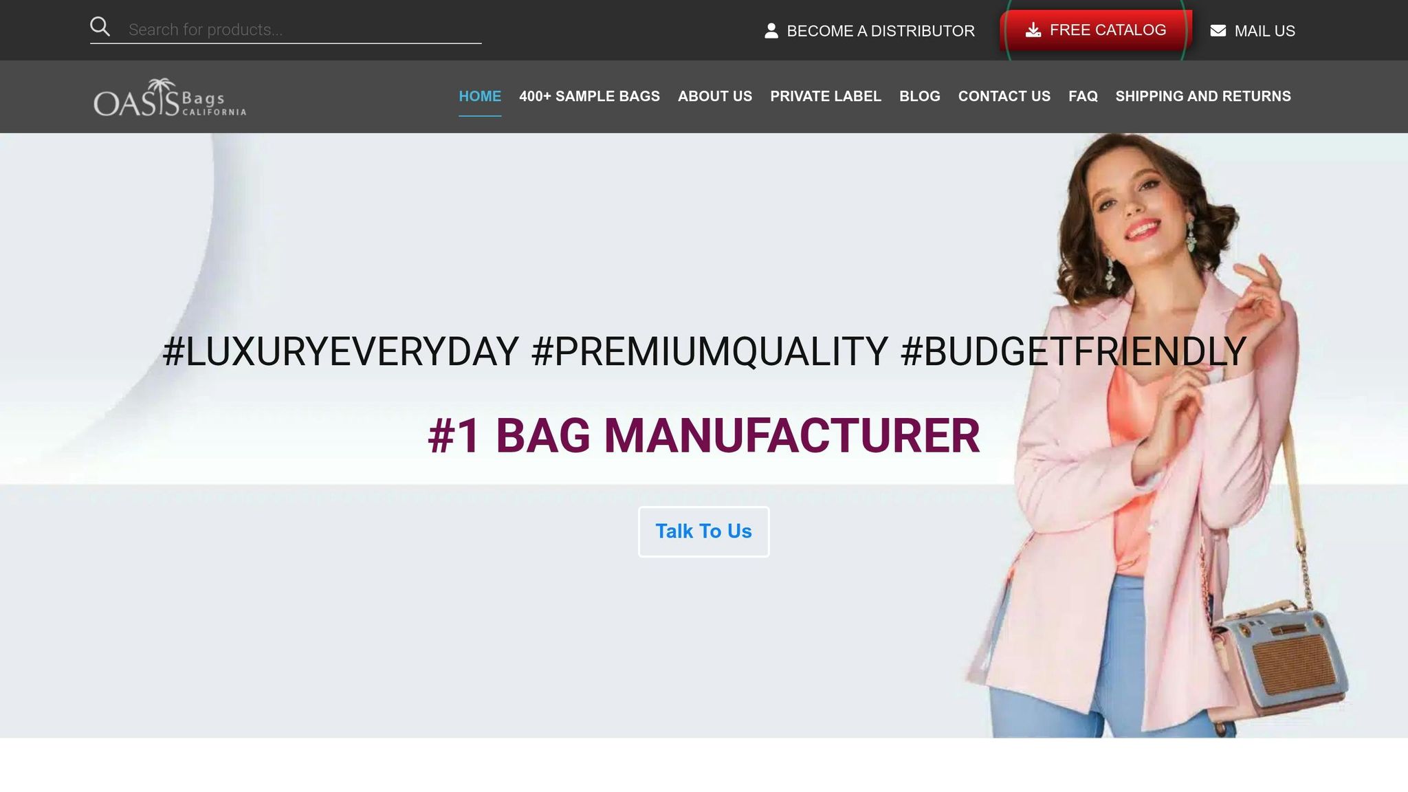View Shipping and Returns page

point(1203,96)
